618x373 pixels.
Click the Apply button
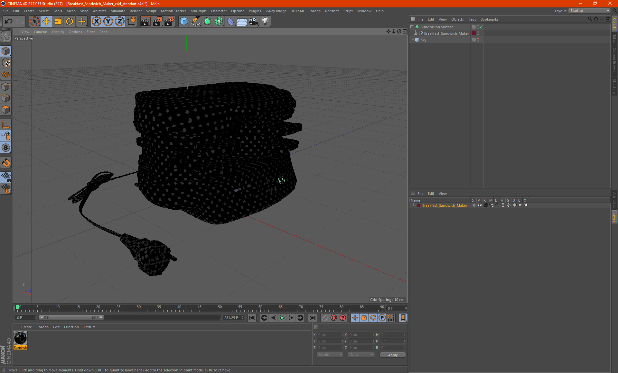393,355
